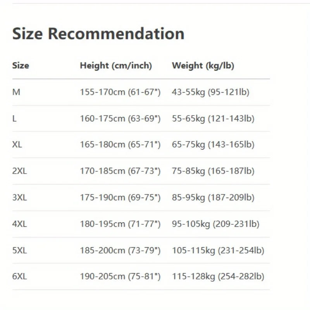Select the 3XL size cell
The height and width of the screenshot is (310, 310).
19,197
